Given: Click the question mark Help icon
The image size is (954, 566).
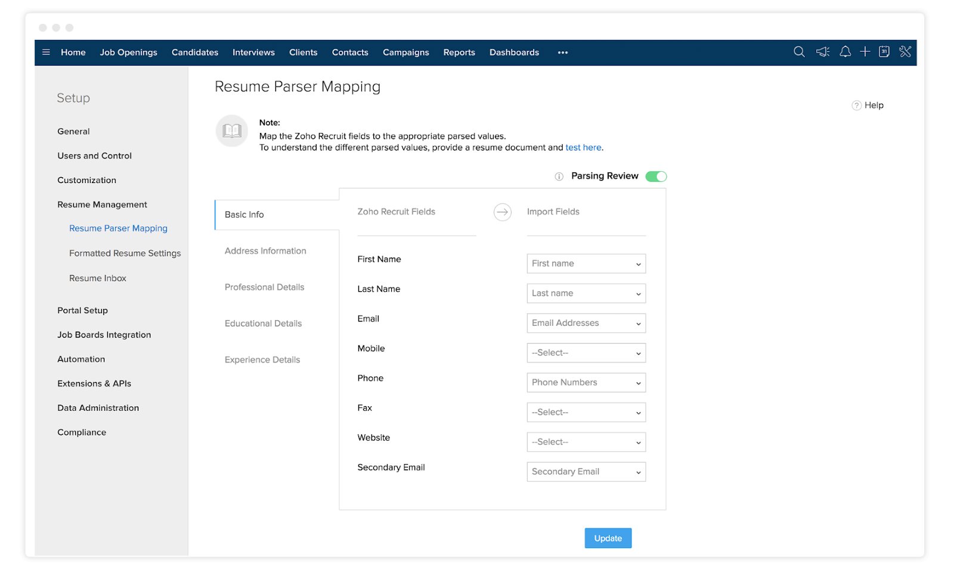Looking at the screenshot, I should 856,106.
